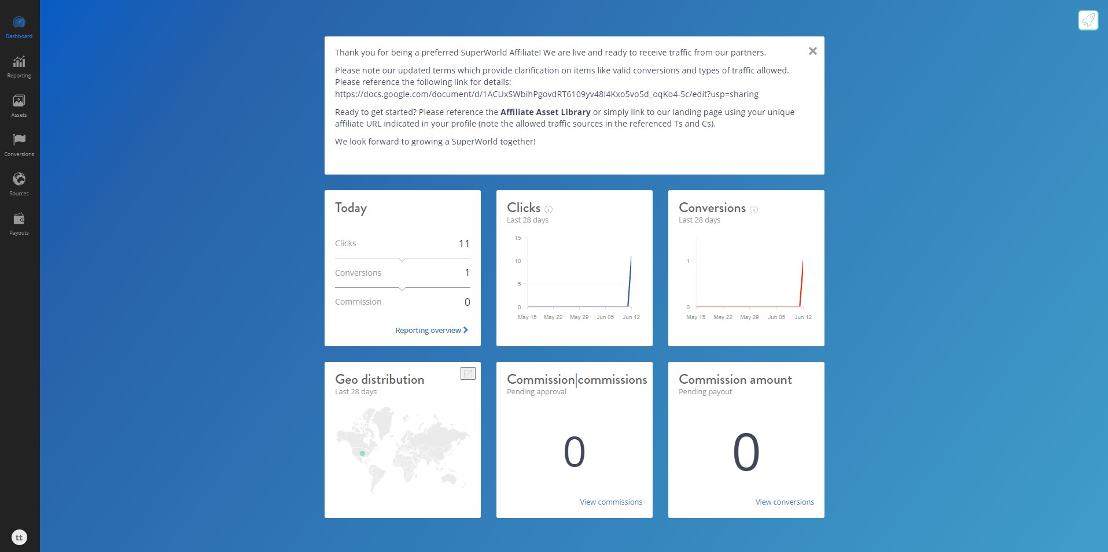The width and height of the screenshot is (1108, 552).
Task: Expand the Geo distribution map
Action: tap(468, 373)
